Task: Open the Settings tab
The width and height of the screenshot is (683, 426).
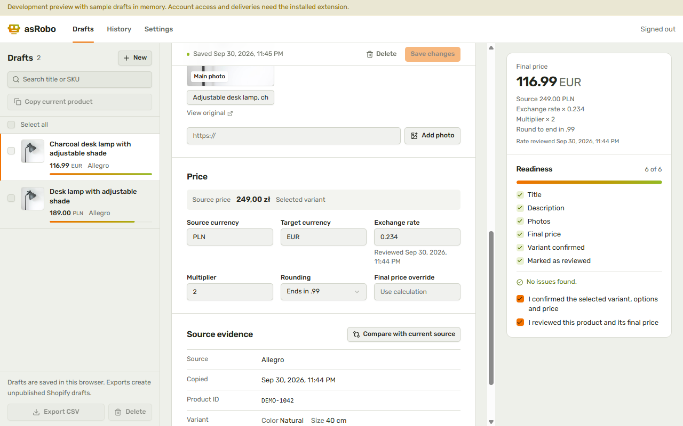Action: (x=158, y=29)
